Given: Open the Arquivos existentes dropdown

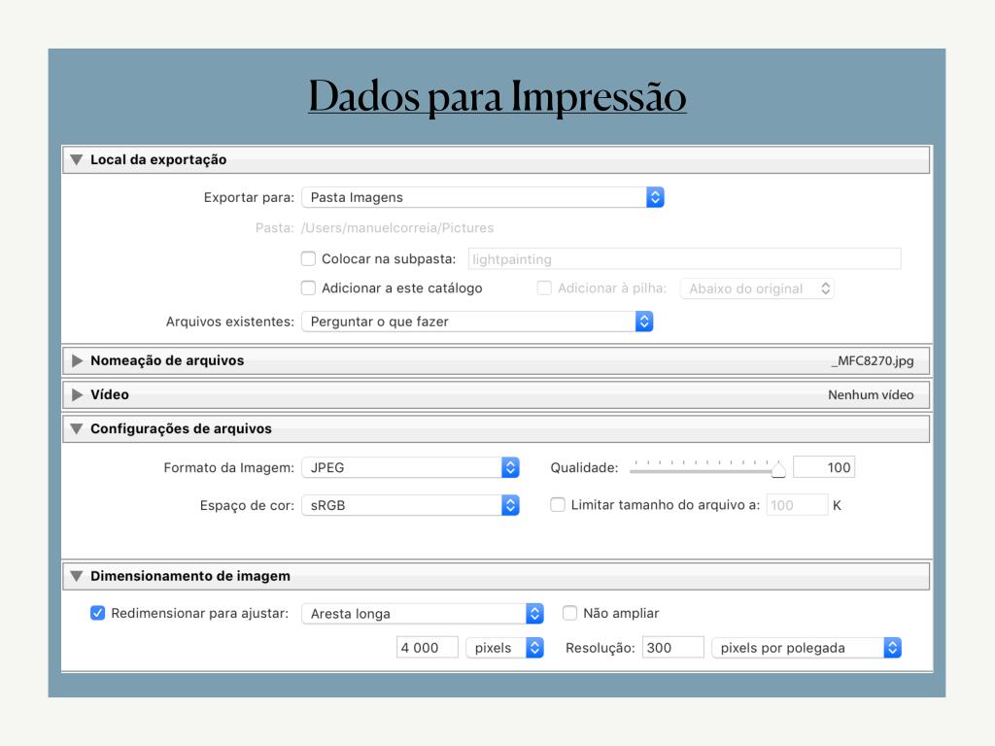Looking at the screenshot, I should (476, 322).
